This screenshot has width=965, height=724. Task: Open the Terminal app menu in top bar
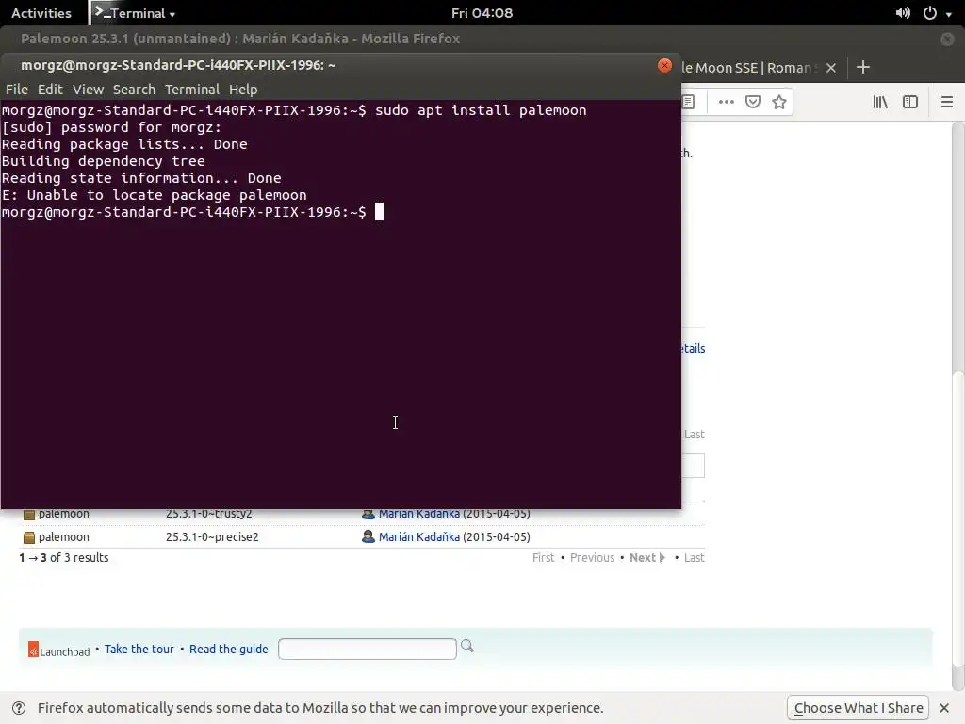click(134, 13)
